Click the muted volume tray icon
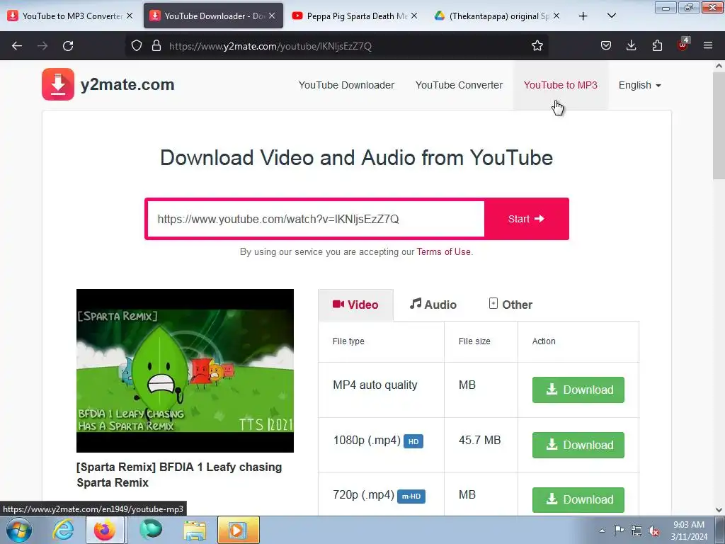Viewport: 725px width, 544px height. pos(653,531)
